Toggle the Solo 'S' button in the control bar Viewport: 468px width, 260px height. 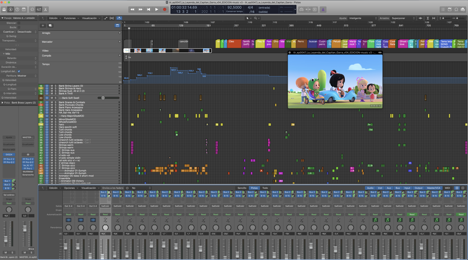314,10
